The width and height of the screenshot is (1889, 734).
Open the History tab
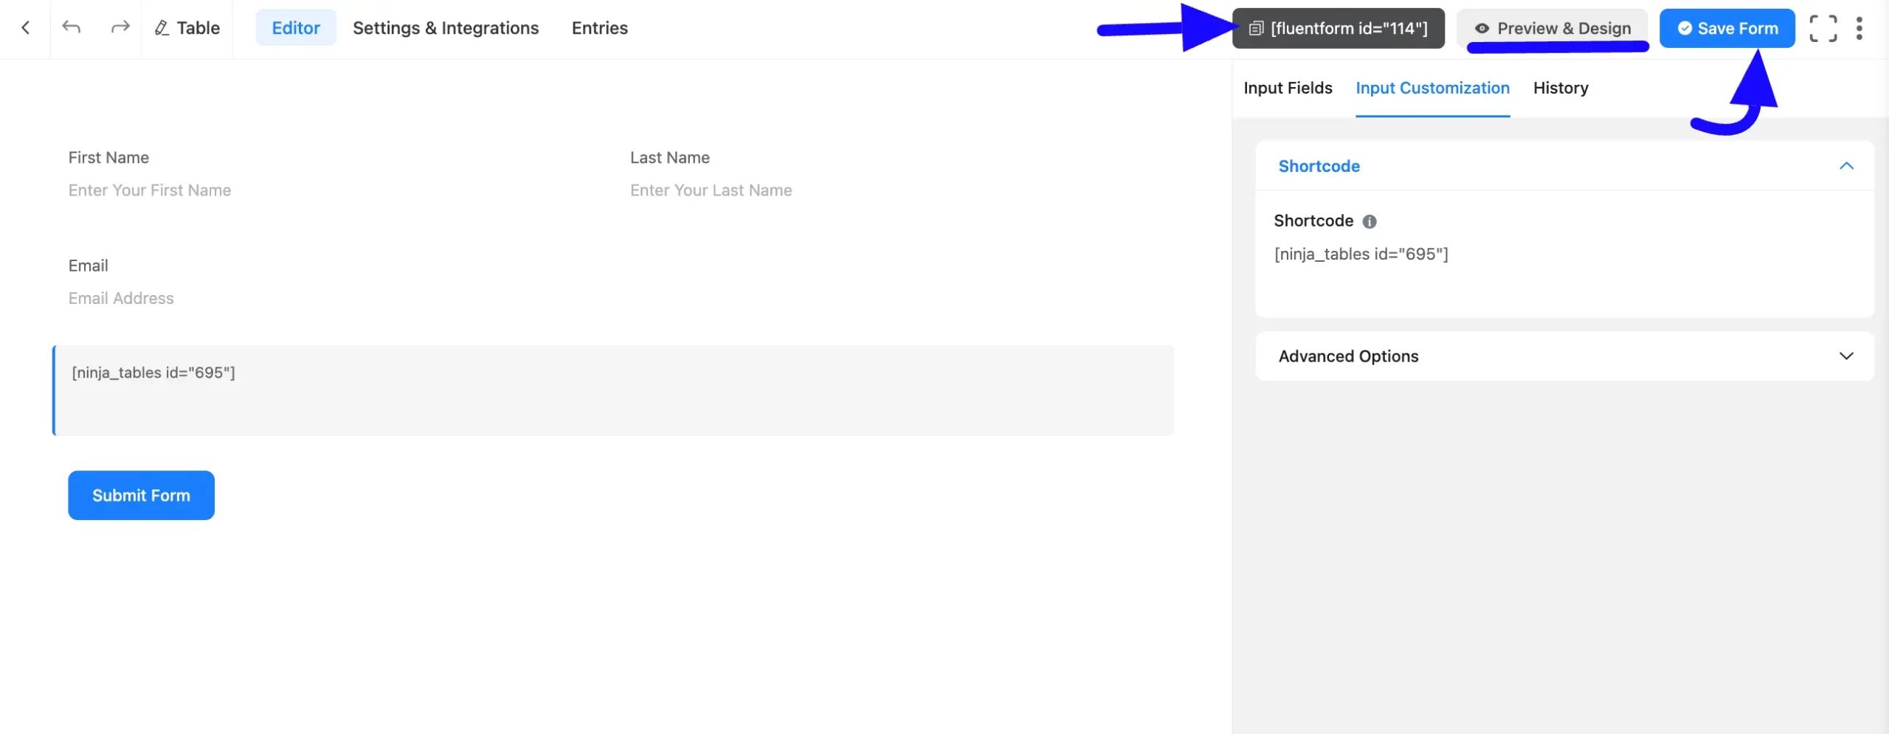[1561, 88]
